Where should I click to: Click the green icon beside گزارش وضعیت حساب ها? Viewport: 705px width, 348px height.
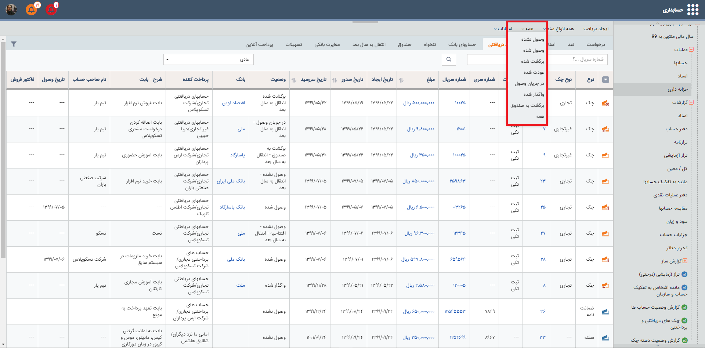[x=684, y=307]
